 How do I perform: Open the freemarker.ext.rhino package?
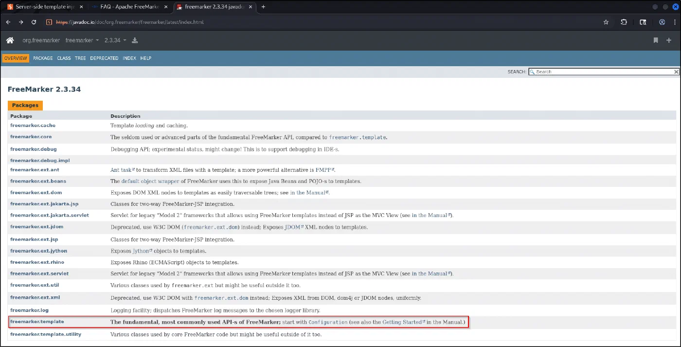point(37,262)
